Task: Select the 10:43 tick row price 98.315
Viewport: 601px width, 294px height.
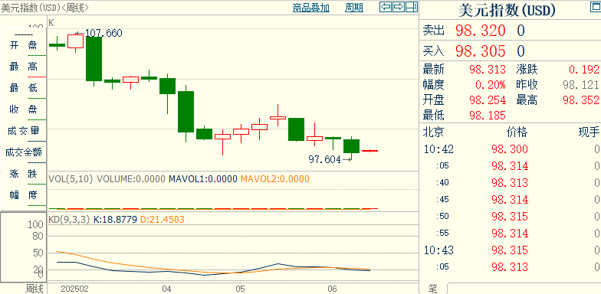Action: pos(510,250)
